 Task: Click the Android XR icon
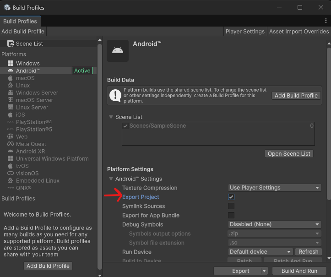(11, 151)
